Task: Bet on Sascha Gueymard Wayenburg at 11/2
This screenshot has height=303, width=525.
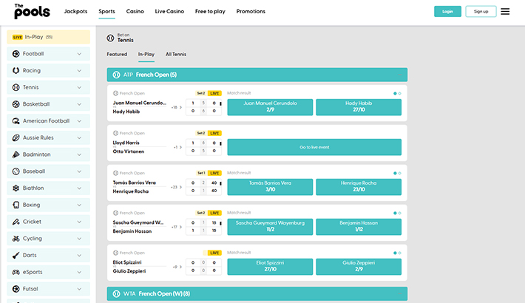Action: [270, 227]
